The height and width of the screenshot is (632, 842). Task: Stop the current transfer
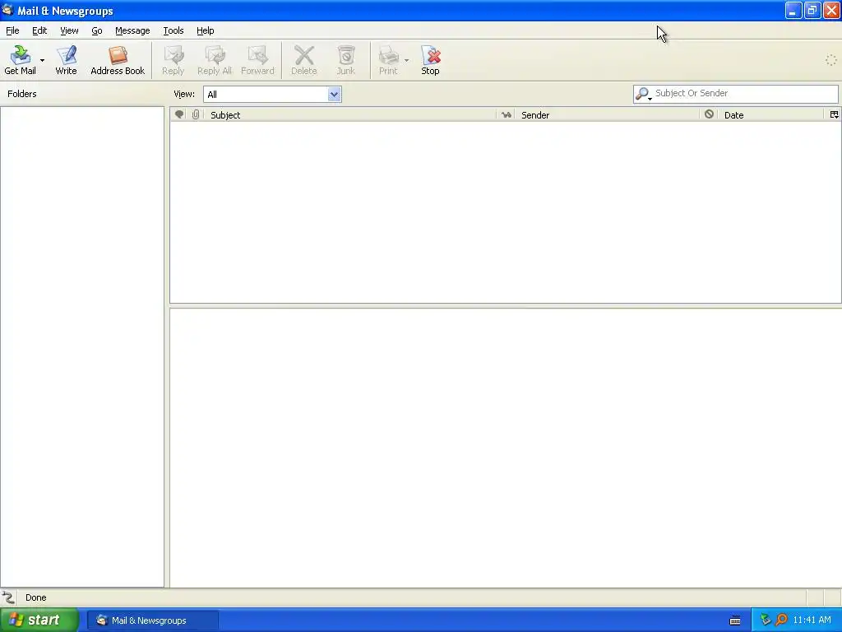430,59
